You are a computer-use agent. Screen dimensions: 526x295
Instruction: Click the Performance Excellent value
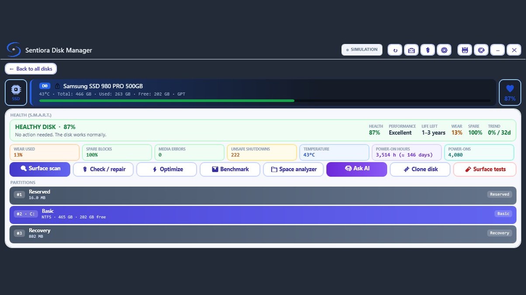click(x=400, y=133)
